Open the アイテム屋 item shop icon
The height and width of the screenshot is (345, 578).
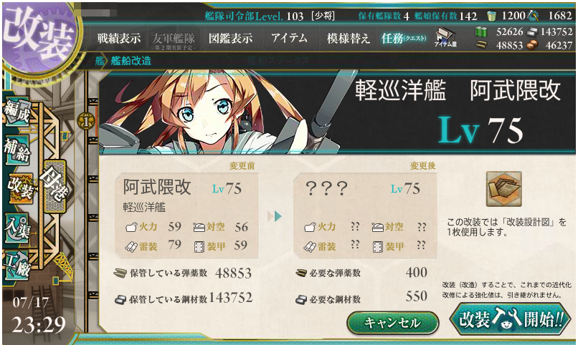click(445, 37)
